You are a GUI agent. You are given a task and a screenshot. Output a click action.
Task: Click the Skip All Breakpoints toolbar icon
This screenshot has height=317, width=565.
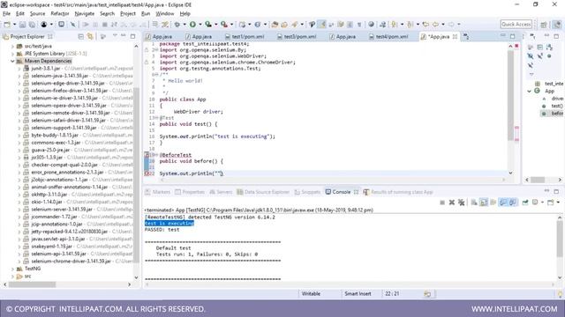point(72,25)
